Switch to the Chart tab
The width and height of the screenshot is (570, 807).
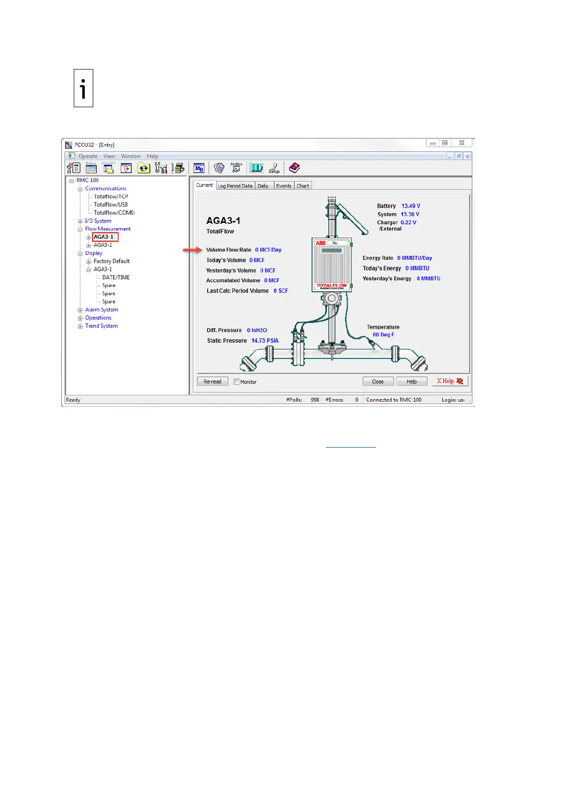click(x=303, y=186)
